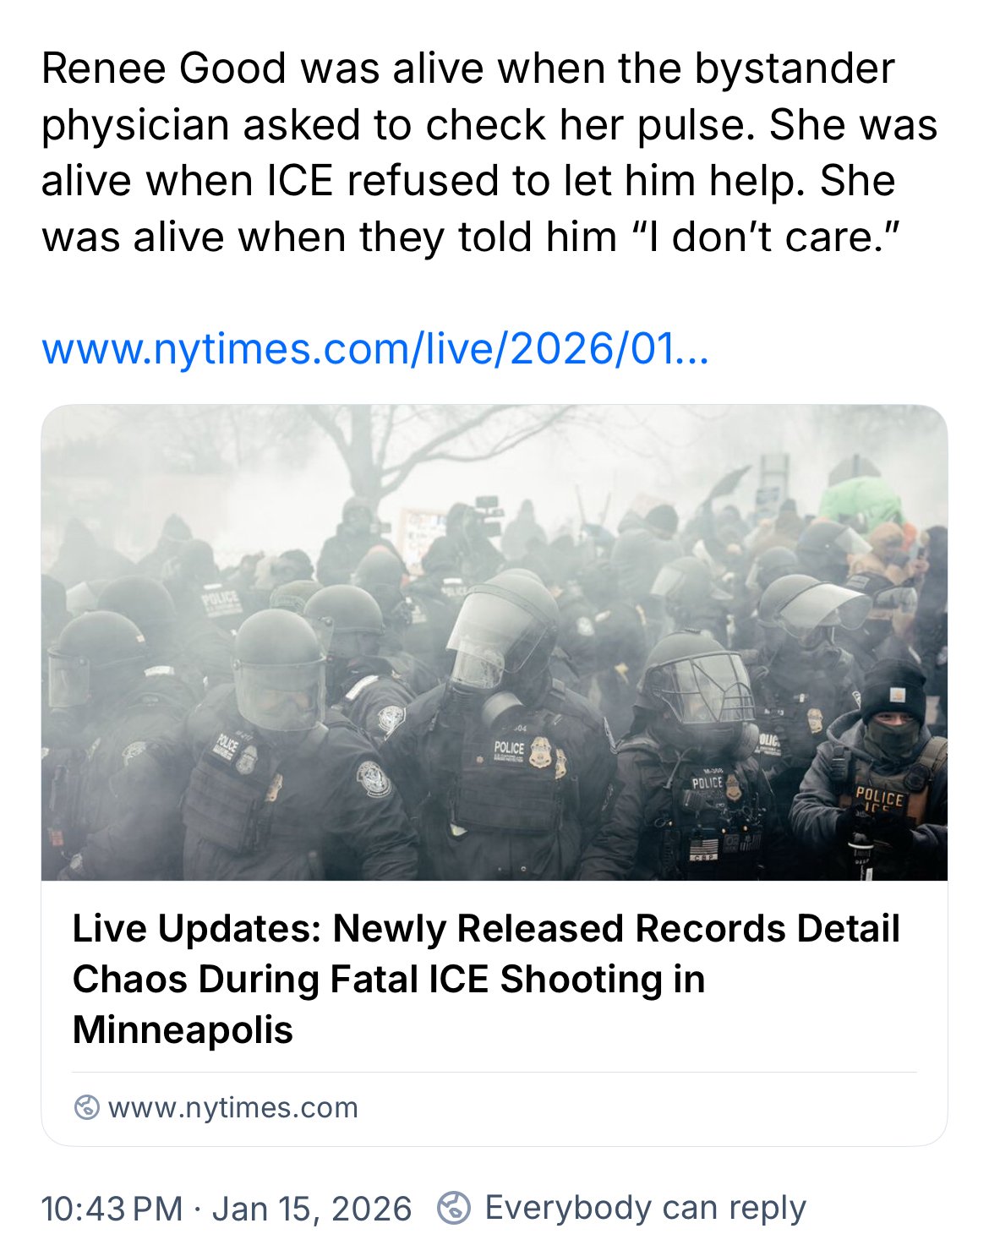Click the 10:43 PM time stamp
Screen dimensions: 989x1256
click(112, 1209)
